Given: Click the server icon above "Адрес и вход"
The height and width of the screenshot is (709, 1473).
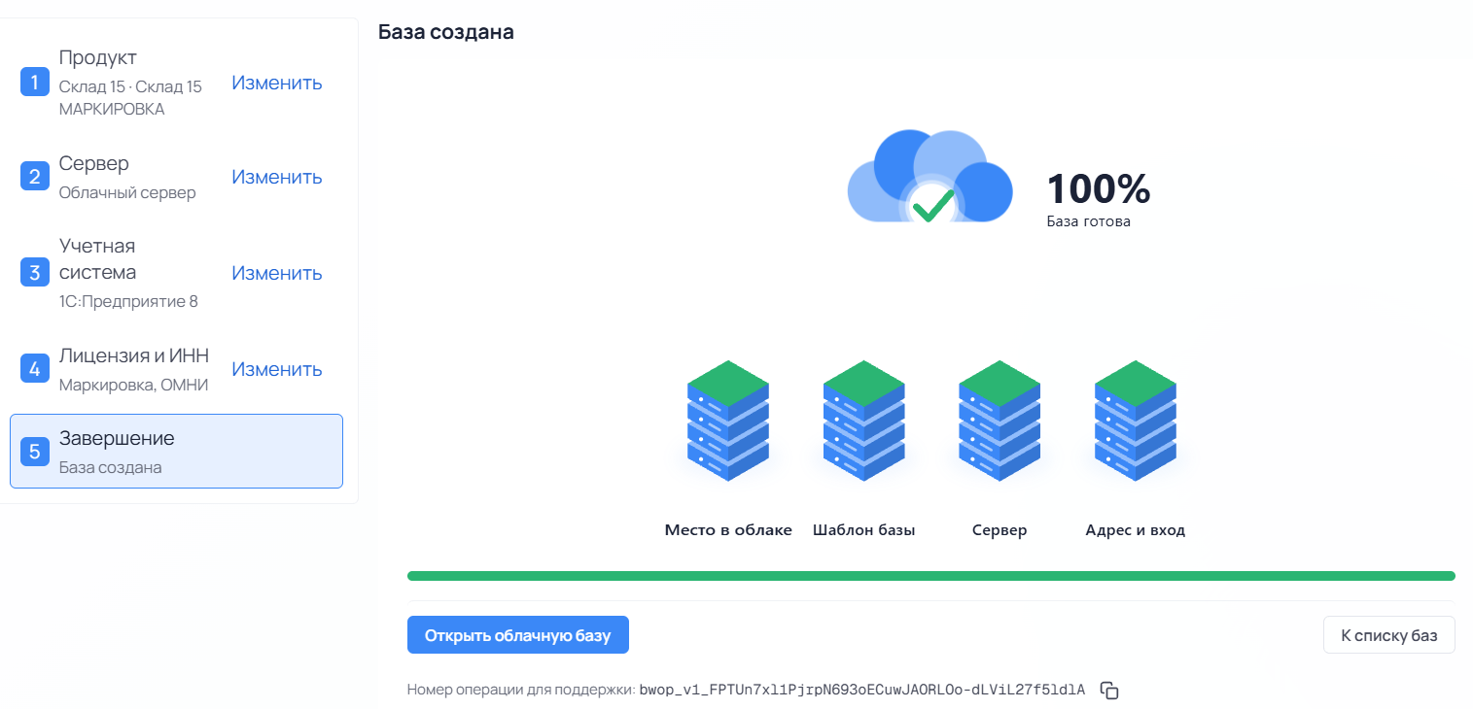Looking at the screenshot, I should [x=1136, y=421].
